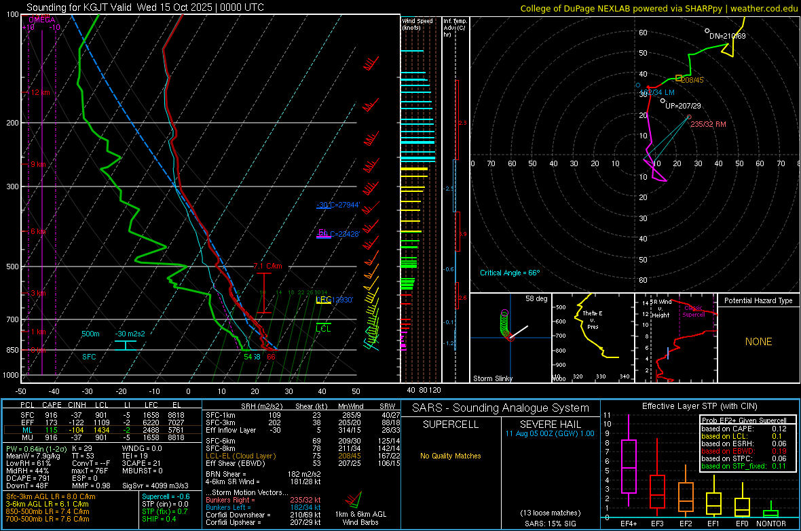This screenshot has width=801, height=531.
Task: Click the green LCL marker on skew-T
Action: (323, 328)
